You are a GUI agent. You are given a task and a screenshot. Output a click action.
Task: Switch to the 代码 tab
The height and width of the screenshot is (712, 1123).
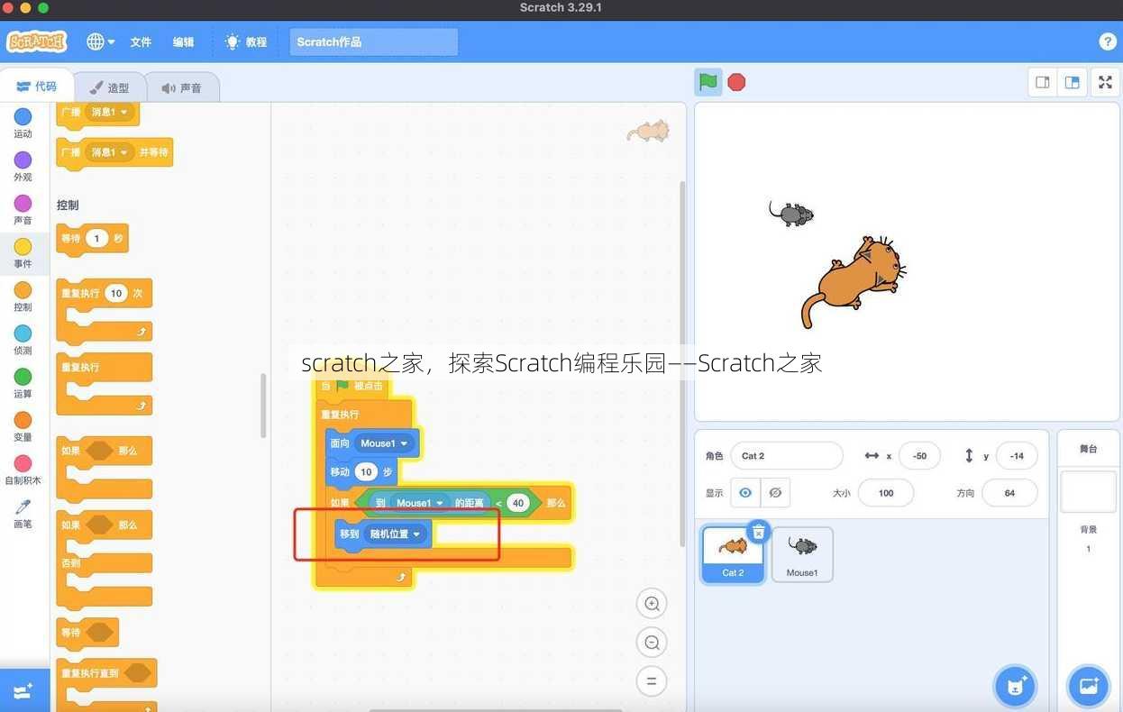pos(37,87)
